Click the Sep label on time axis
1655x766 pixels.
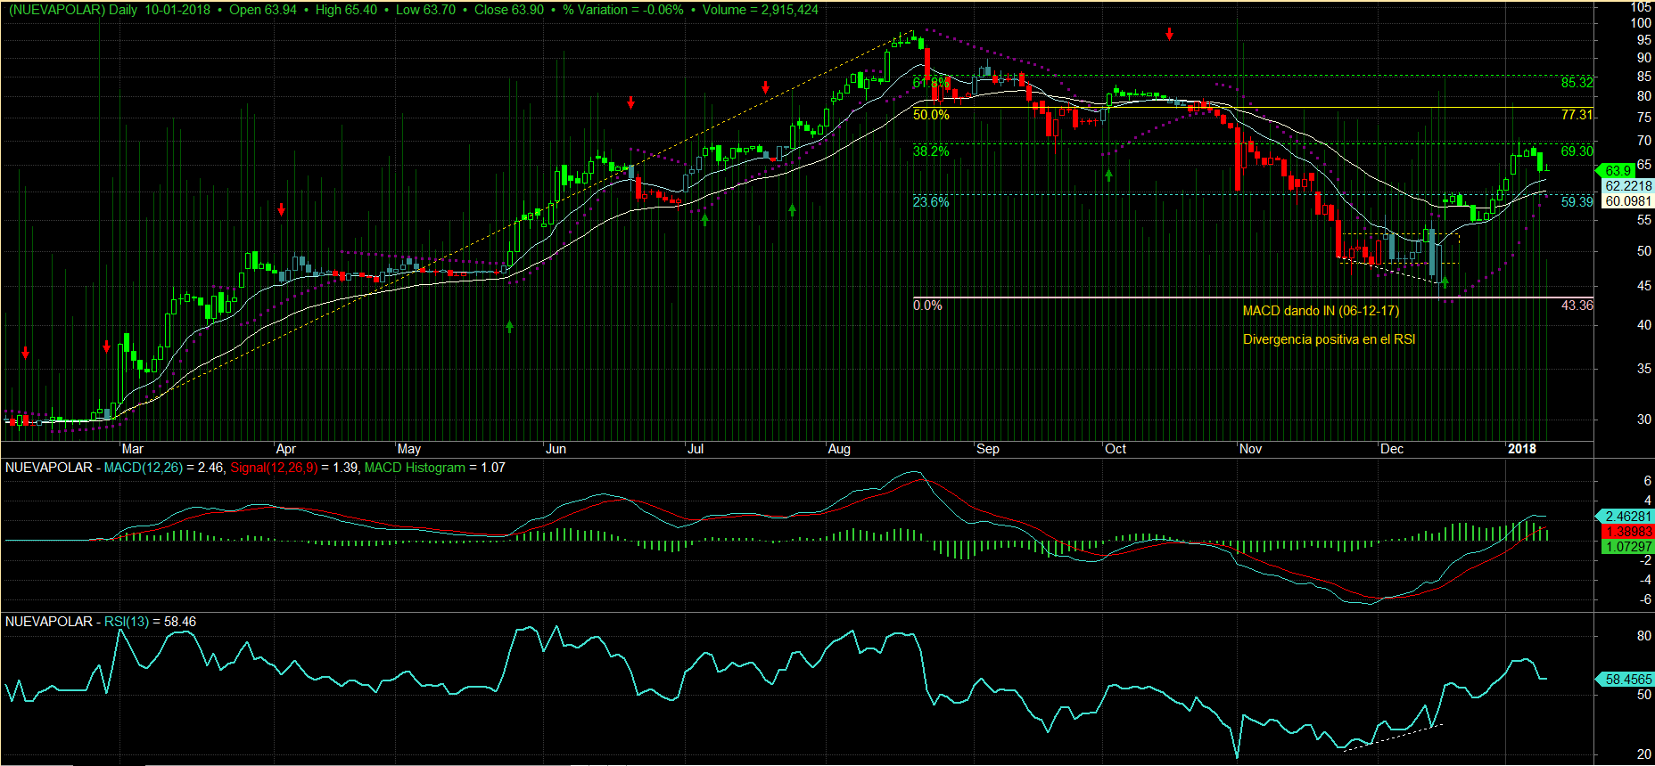(987, 449)
